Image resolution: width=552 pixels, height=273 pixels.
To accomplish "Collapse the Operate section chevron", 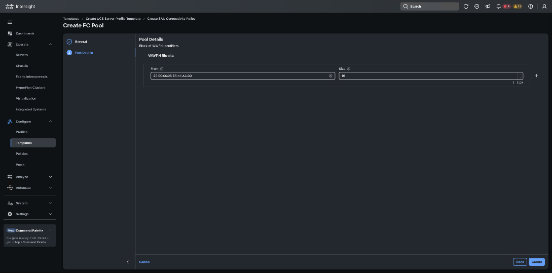I will coord(50,45).
